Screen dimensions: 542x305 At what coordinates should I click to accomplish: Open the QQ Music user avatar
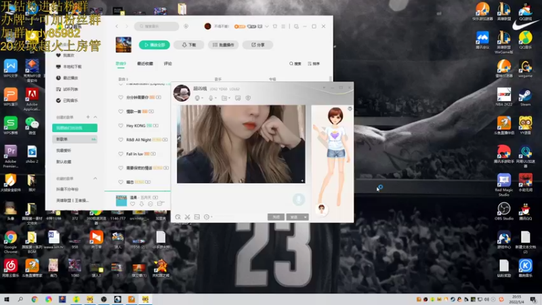207,26
